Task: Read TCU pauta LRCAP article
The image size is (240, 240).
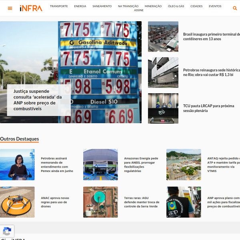Action: 209,108
